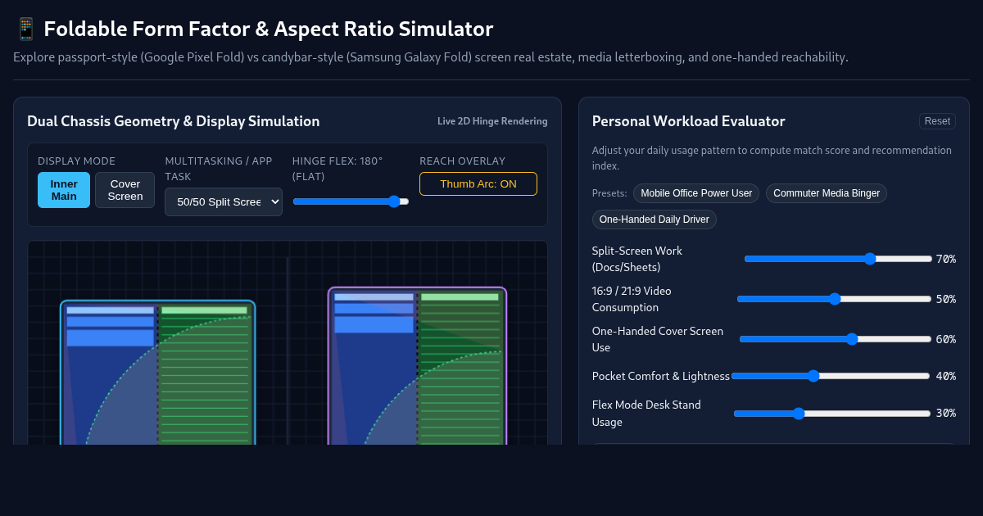
Task: Click the phone emoji icon in the title
Action: pos(25,29)
